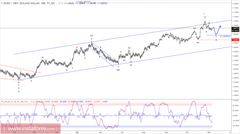The image size is (240, 134).
Task: Click the WT_LB value -60.0000 in blue
Action: 63,102
